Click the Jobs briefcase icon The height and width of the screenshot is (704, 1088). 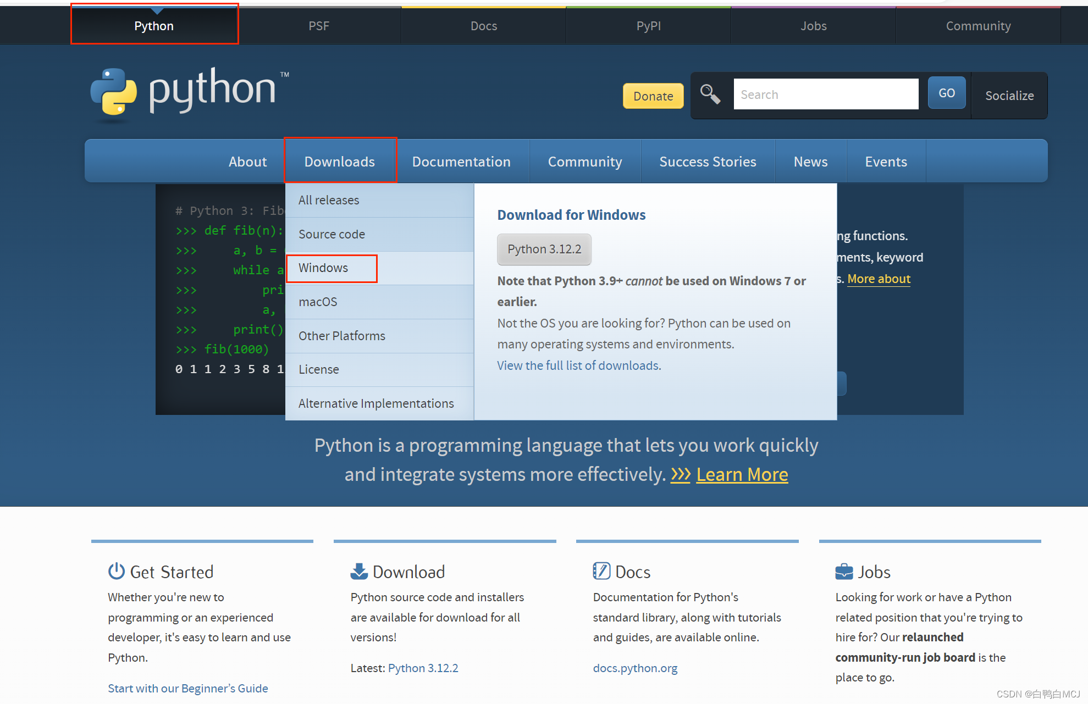844,572
